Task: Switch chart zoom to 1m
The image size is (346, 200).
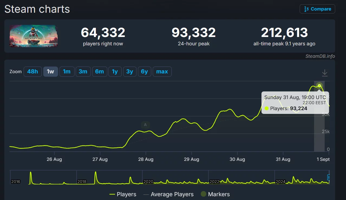Action: [x=67, y=72]
